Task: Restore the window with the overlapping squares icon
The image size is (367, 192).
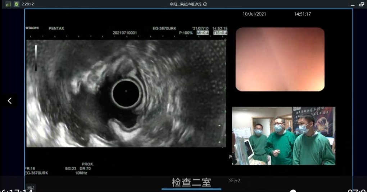Action: tap(362, 4)
